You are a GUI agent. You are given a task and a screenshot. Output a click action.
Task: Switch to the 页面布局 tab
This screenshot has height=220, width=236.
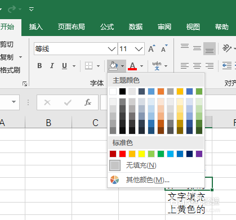coord(72,27)
